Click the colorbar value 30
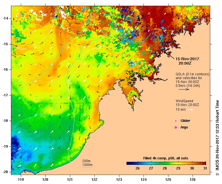The height and width of the screenshot is (184, 222). click(192, 168)
